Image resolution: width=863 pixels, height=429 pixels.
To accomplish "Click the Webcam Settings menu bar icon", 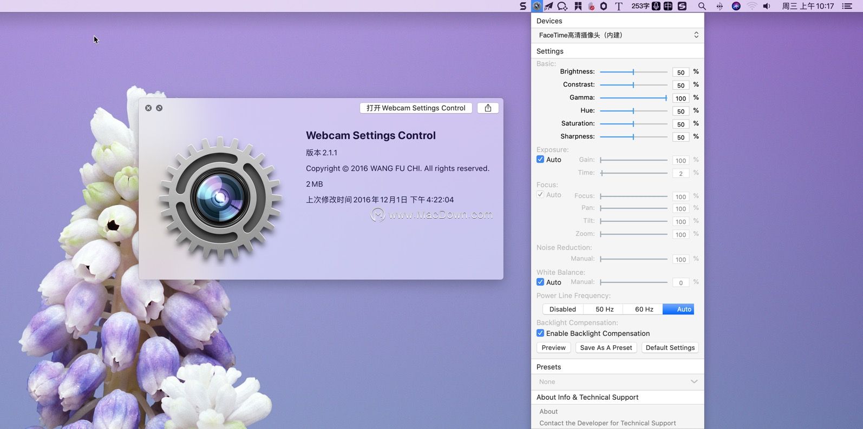I will (537, 6).
